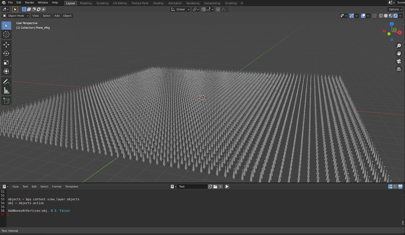
Task: Select the Rotate tool
Action: coord(6,53)
